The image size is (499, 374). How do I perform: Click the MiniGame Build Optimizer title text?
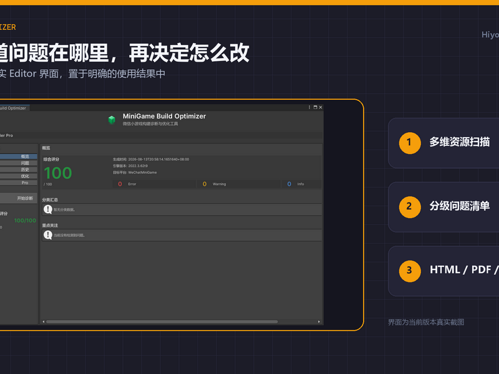tap(164, 117)
